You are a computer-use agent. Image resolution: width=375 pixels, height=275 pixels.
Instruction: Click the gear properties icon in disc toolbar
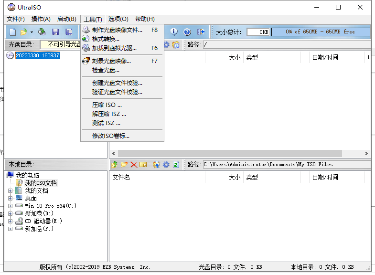coord(167,45)
